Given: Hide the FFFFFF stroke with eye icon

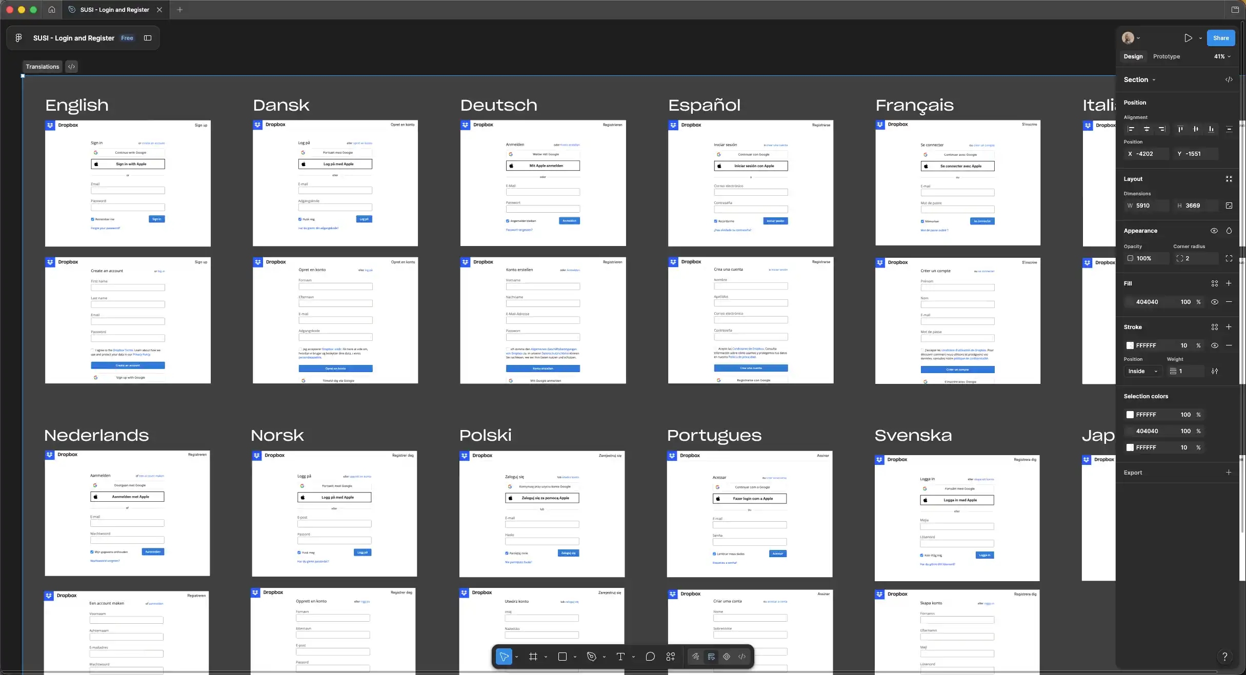Looking at the screenshot, I should (1215, 345).
